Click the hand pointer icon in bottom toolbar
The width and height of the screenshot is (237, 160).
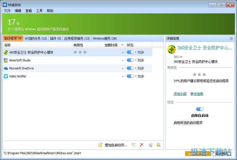150,145
